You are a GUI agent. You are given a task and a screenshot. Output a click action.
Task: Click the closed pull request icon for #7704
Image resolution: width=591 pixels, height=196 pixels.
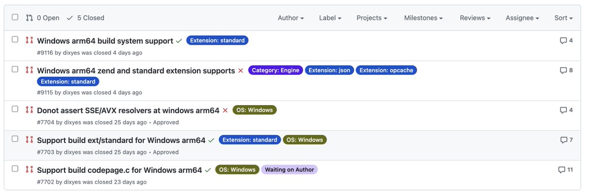(29, 110)
